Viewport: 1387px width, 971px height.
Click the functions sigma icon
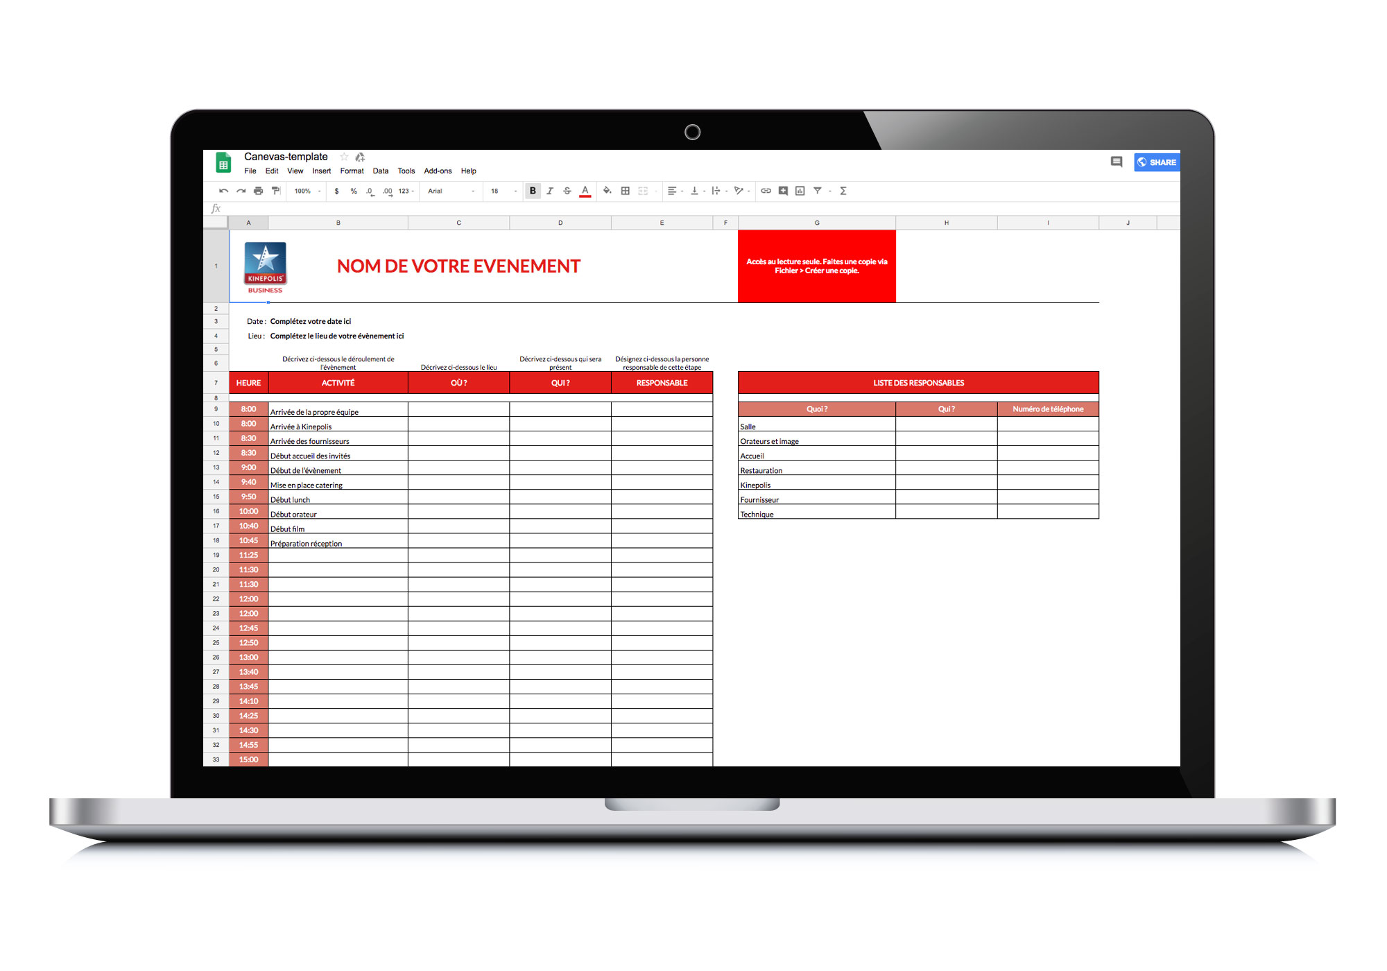(x=843, y=191)
